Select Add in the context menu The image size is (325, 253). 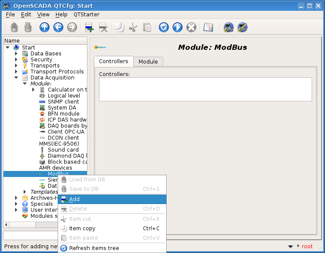(74, 199)
